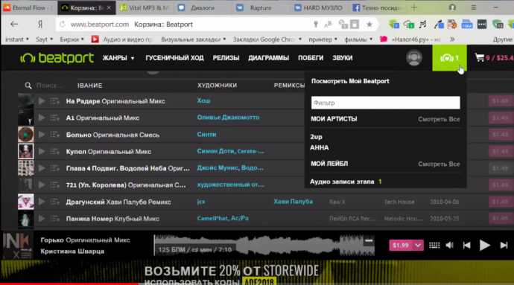Skip to the next track in player
This screenshot has height=285, width=514.
coord(504,246)
